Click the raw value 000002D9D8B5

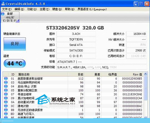tap(132, 79)
